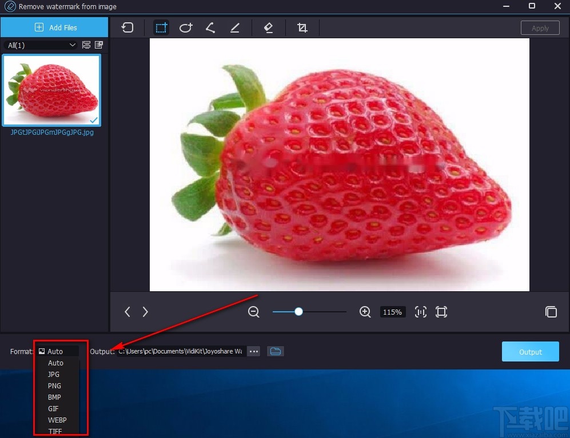Expand the All(1) file filter dropdown
Image resolution: width=570 pixels, height=438 pixels.
point(41,45)
